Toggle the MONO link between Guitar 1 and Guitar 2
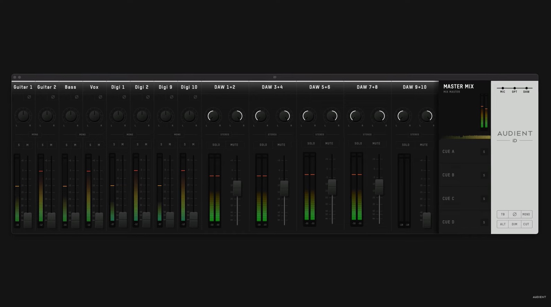 [x=35, y=134]
